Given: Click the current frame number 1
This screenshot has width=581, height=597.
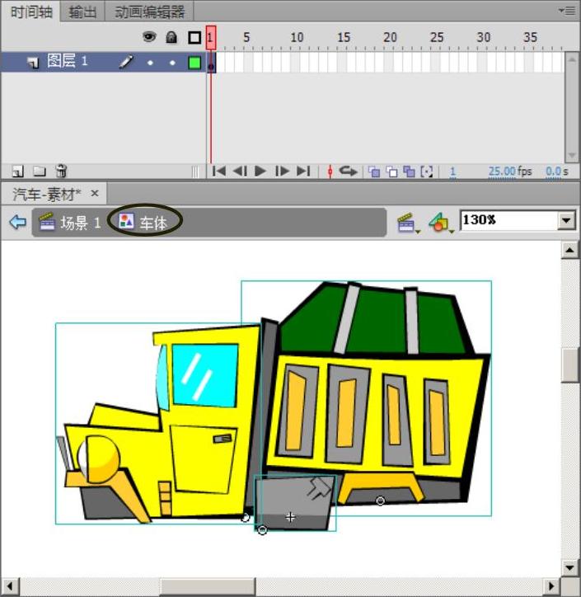Looking at the screenshot, I should [452, 172].
